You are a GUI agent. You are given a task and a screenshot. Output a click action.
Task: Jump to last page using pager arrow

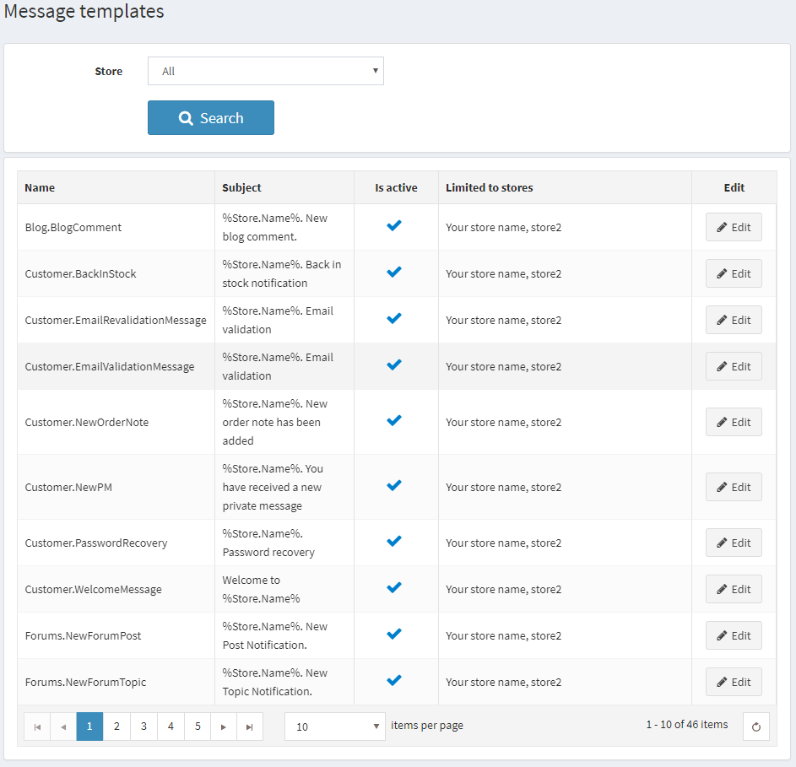pyautogui.click(x=250, y=726)
